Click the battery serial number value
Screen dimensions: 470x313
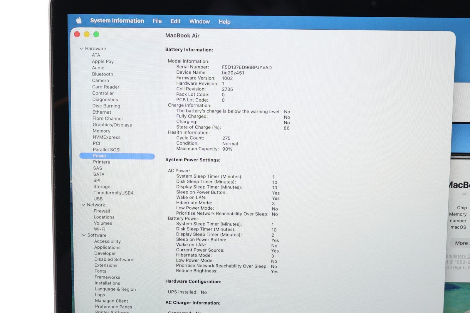[x=246, y=68]
